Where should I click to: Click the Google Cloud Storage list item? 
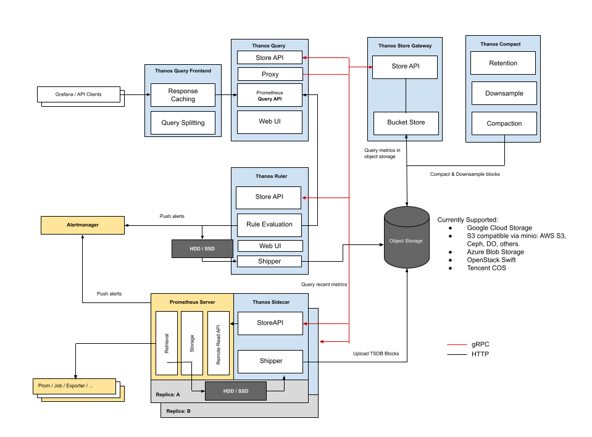click(499, 228)
